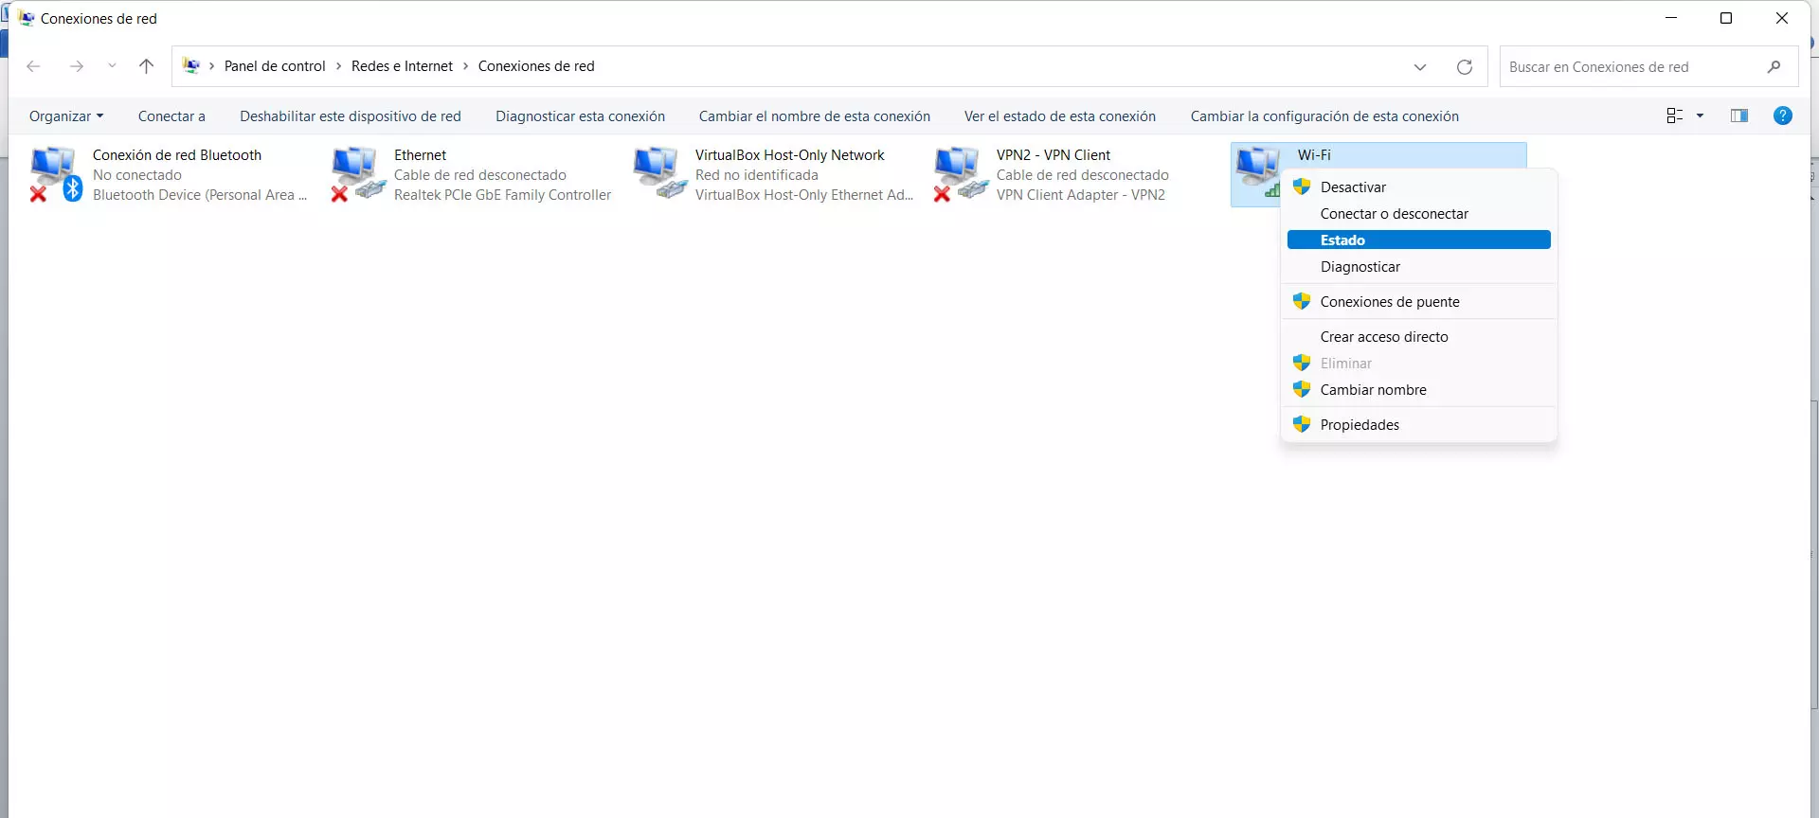This screenshot has height=818, width=1819.
Task: Go back with the back arrow
Action: click(x=33, y=66)
